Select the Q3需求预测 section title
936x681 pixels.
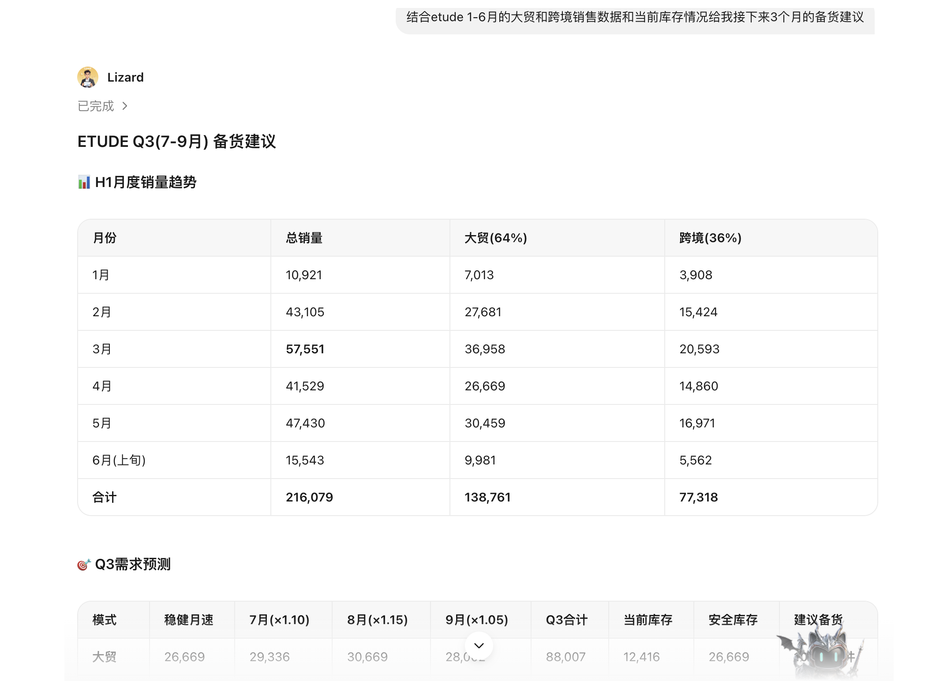click(133, 565)
